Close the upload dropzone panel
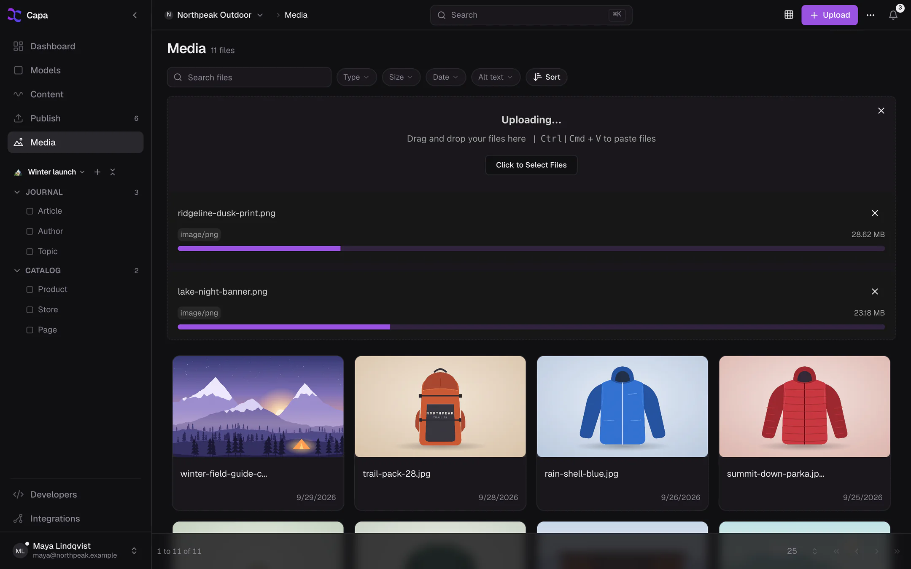This screenshot has height=569, width=911. tap(881, 110)
